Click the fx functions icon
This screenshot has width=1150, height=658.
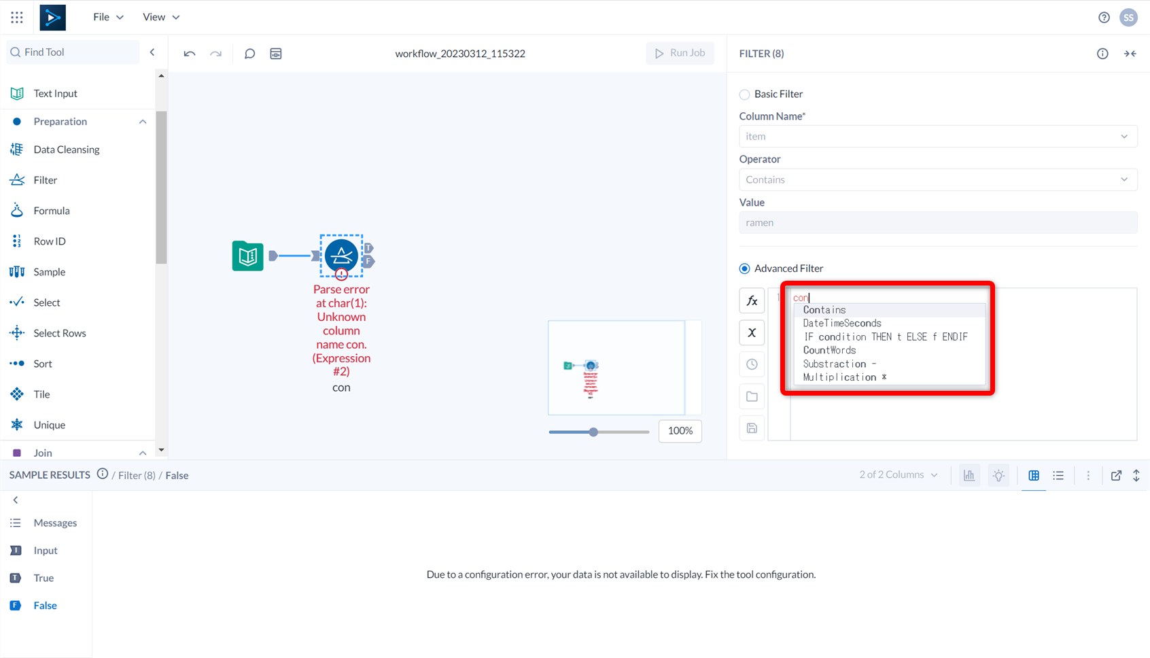tap(752, 300)
